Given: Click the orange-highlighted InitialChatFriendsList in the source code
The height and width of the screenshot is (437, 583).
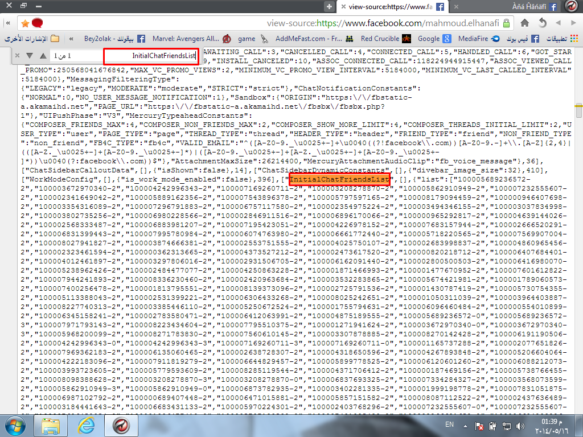Looking at the screenshot, I should (x=339, y=179).
